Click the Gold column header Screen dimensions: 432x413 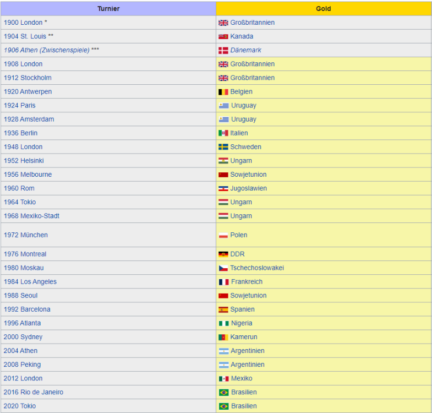tap(323, 9)
